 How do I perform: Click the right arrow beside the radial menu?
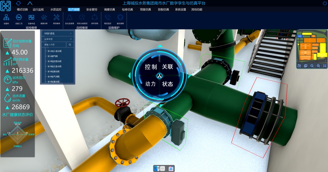click(190, 76)
